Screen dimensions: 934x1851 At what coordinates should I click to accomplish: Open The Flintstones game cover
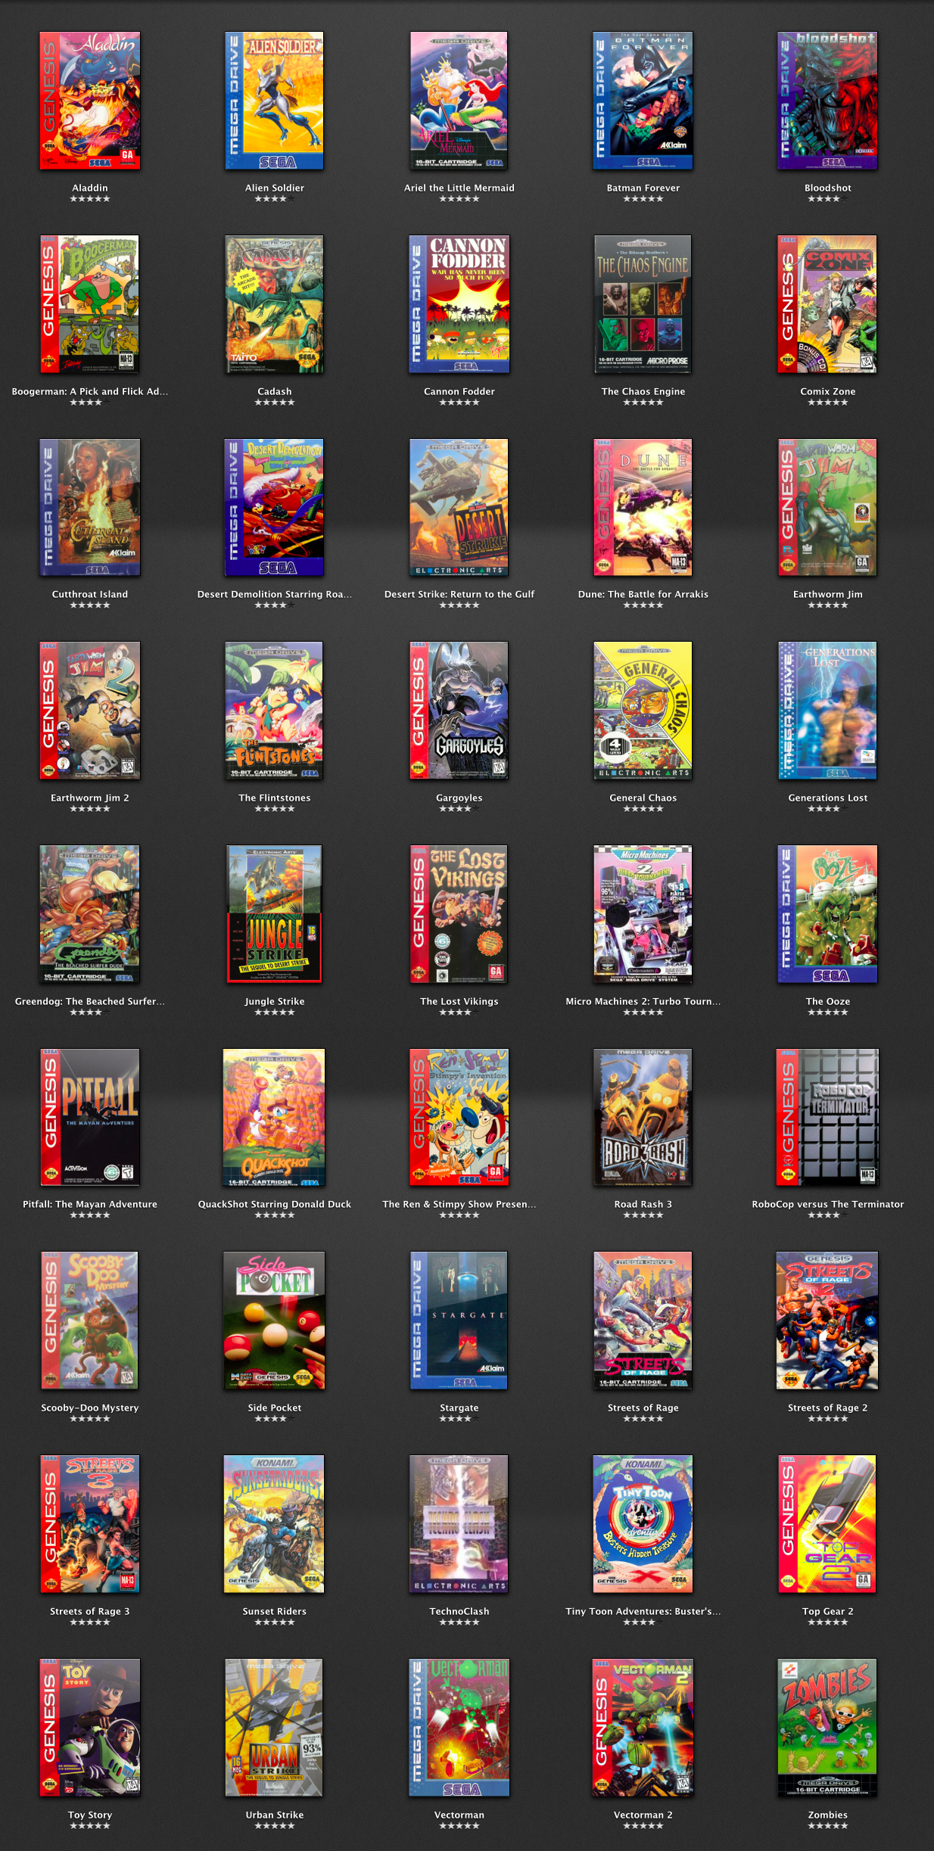[274, 711]
